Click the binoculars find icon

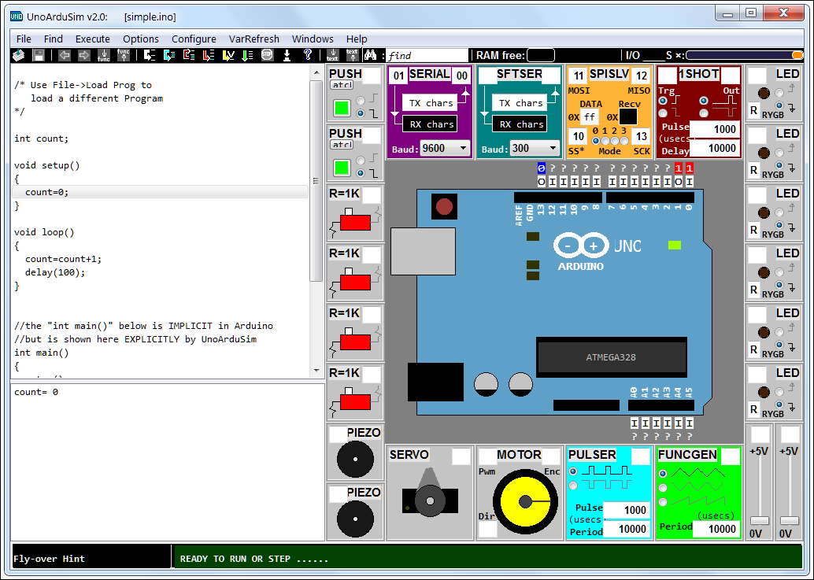370,55
